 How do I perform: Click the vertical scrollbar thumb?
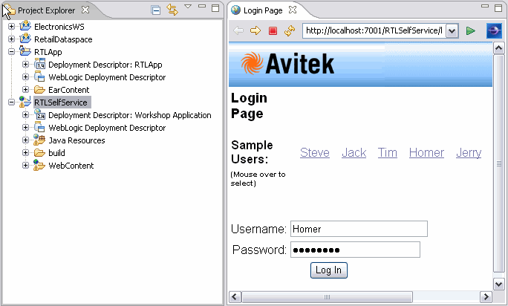coord(498,163)
